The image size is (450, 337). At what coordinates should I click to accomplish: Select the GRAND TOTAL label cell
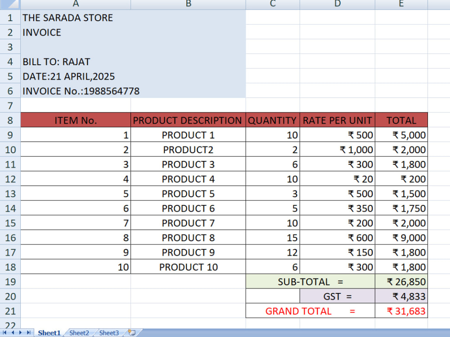(x=310, y=310)
